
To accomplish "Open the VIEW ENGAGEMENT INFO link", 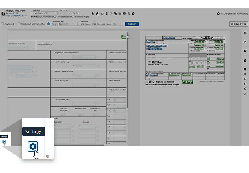I will pyautogui.click(x=16, y=16).
